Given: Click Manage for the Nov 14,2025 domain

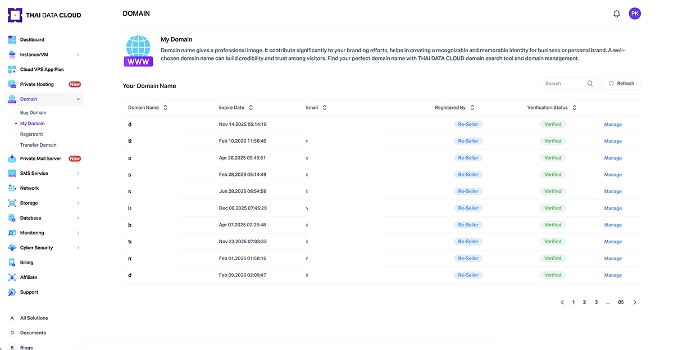Looking at the screenshot, I should click(x=613, y=125).
